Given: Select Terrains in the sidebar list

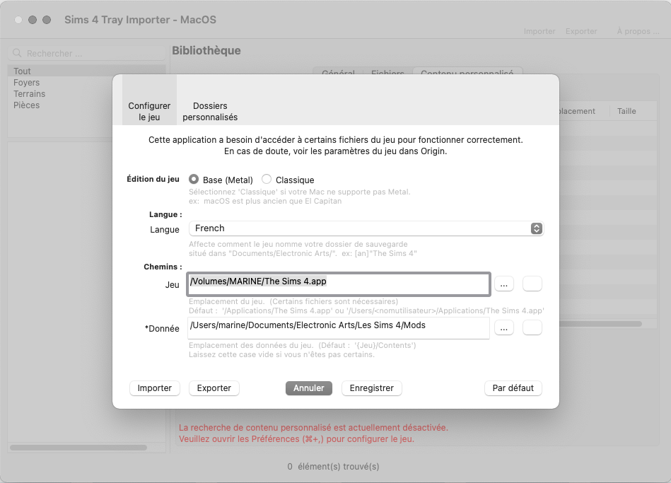Looking at the screenshot, I should (87, 94).
